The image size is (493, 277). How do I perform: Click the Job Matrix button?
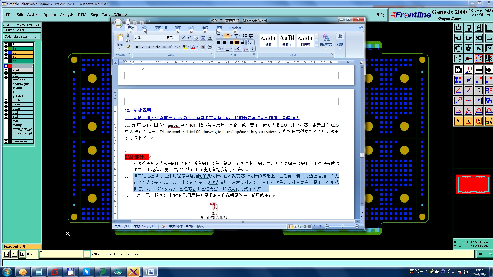[22, 37]
